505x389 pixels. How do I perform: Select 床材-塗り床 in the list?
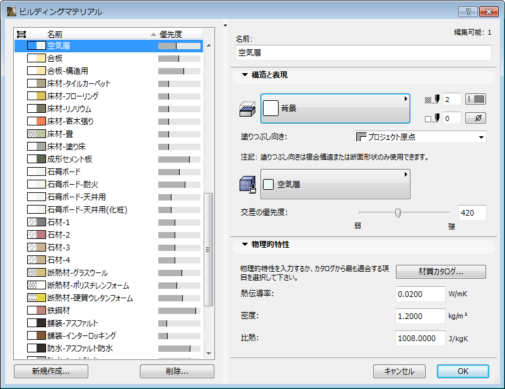tap(108, 146)
